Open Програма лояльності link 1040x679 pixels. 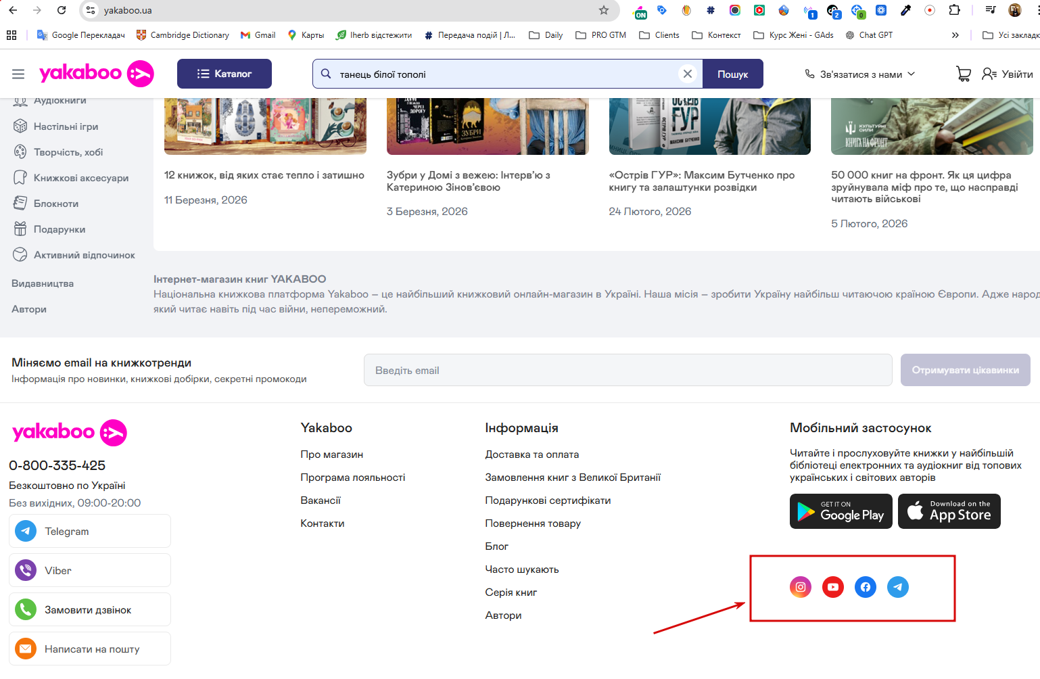pyautogui.click(x=353, y=477)
